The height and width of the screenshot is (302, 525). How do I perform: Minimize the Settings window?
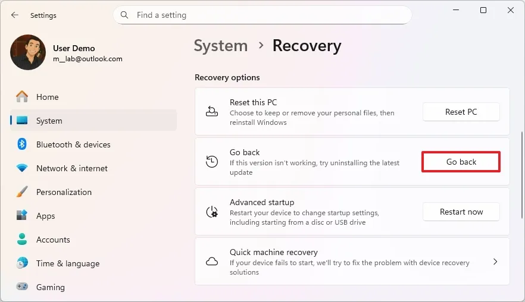click(456, 10)
